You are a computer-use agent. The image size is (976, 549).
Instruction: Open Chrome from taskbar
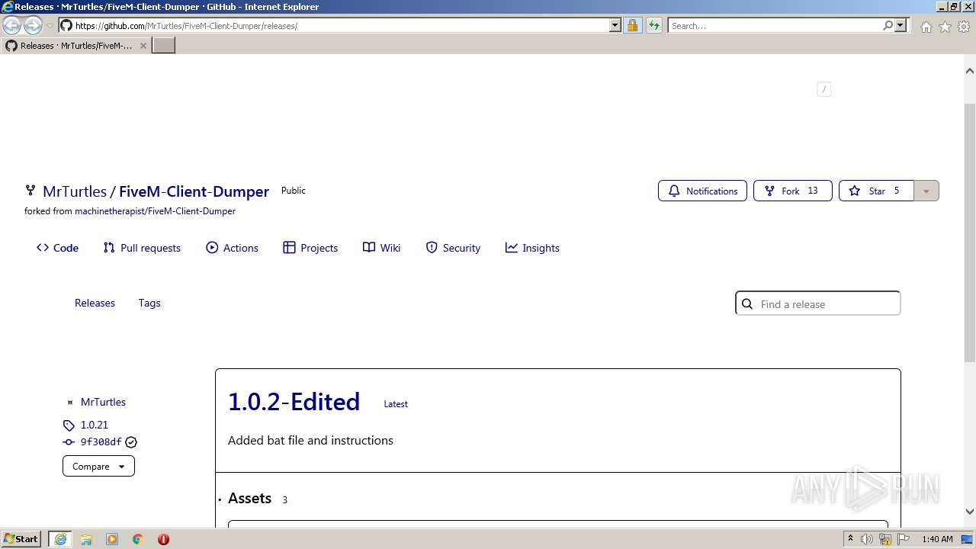click(138, 539)
